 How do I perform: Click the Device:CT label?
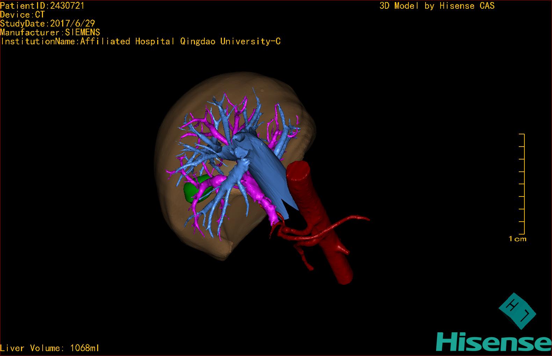click(22, 15)
